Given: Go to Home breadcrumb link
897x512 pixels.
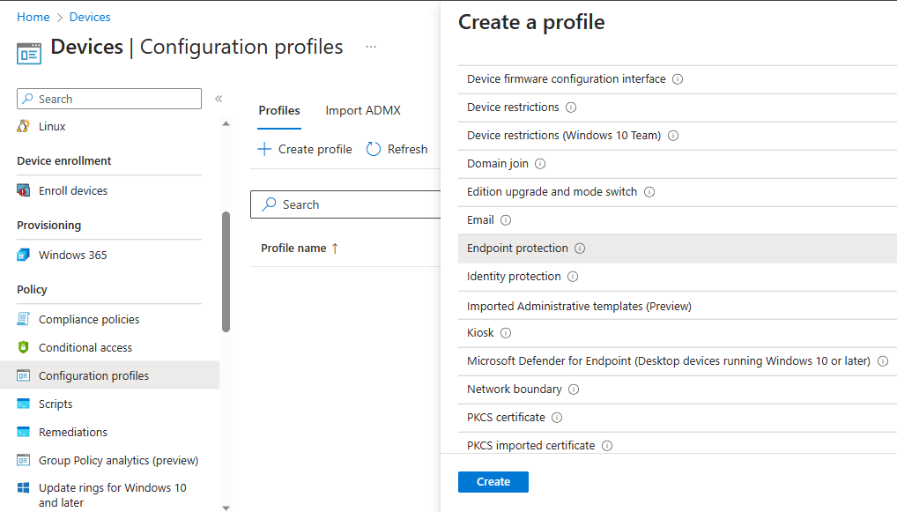Looking at the screenshot, I should [x=33, y=17].
